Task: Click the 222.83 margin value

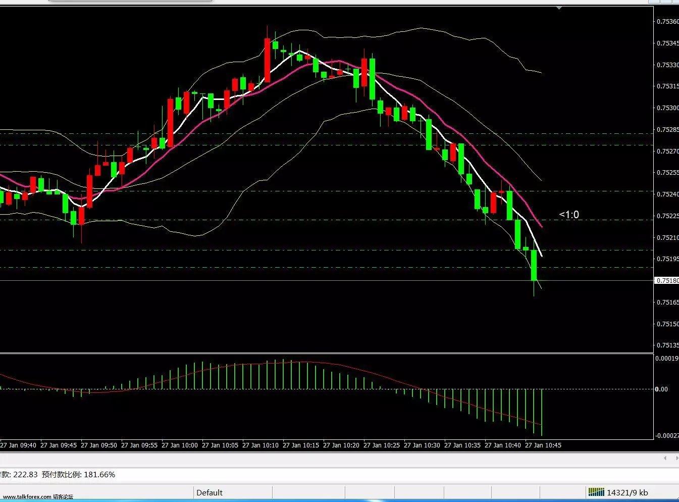Action: tap(26, 475)
